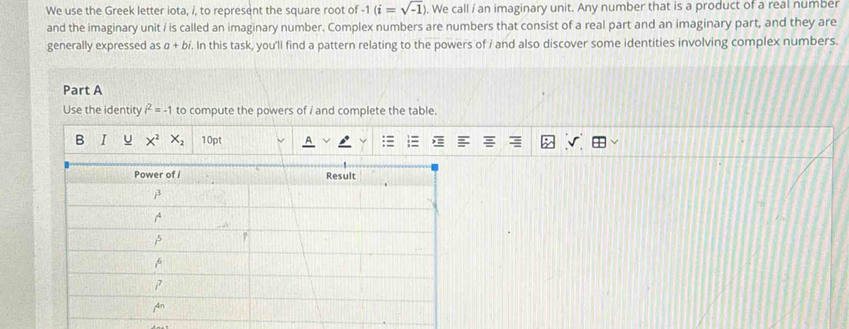Insert a numbered list
This screenshot has width=849, height=329.
tap(413, 142)
